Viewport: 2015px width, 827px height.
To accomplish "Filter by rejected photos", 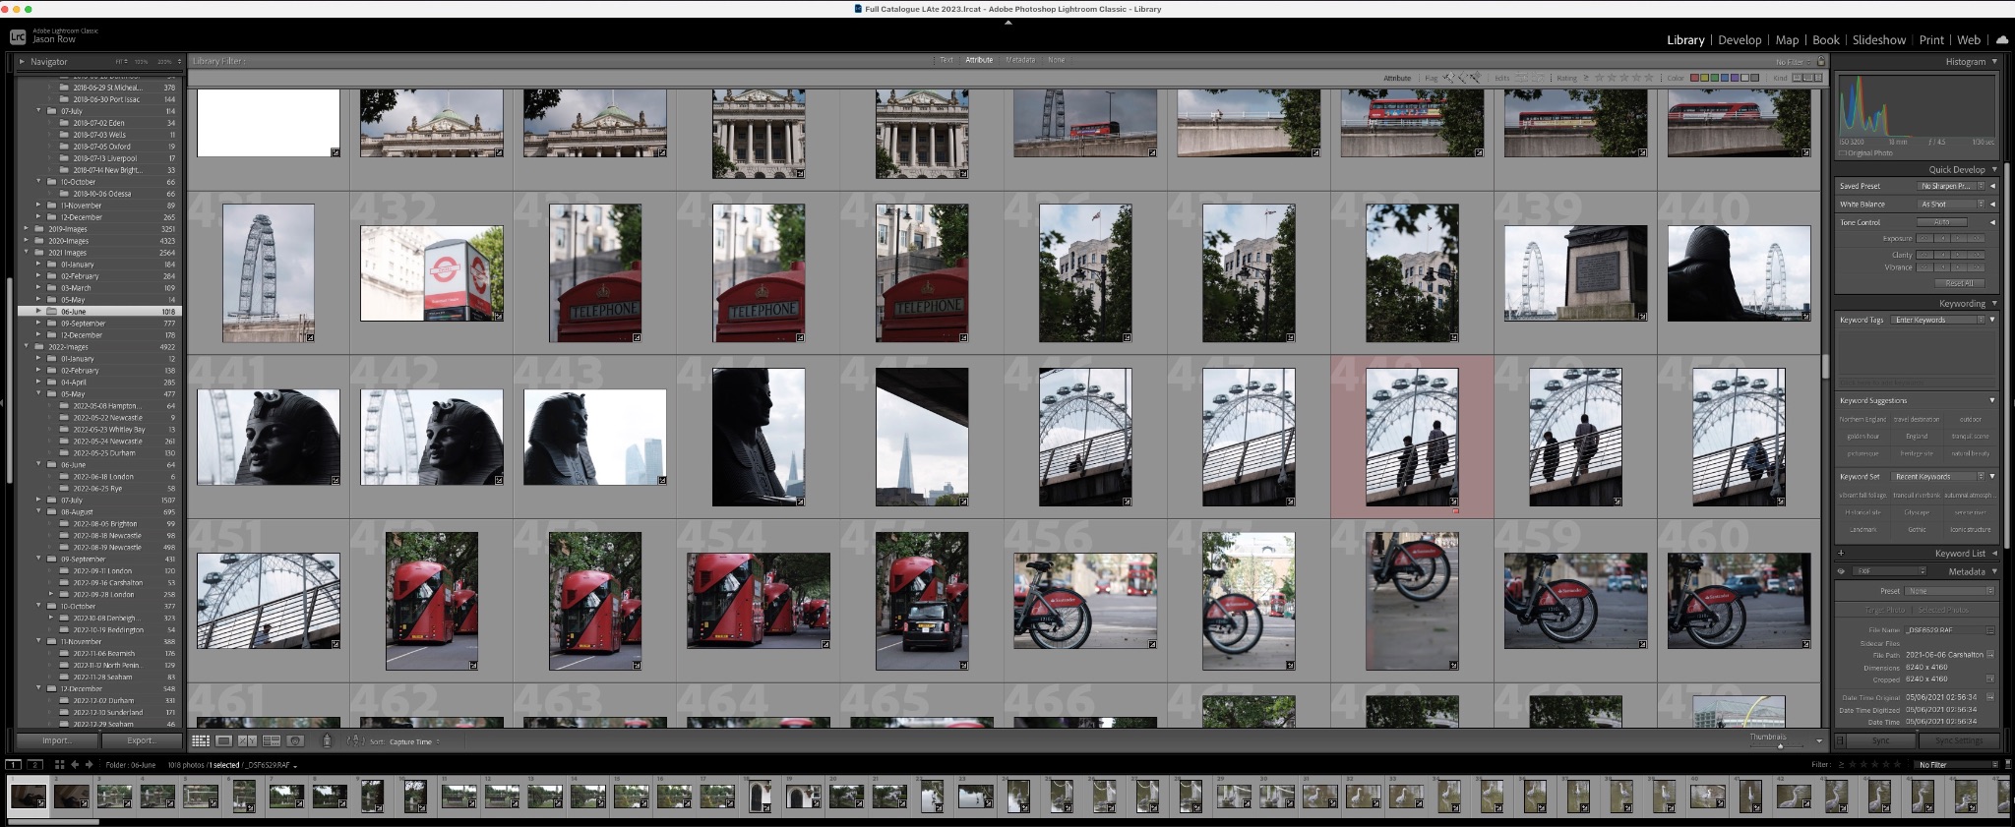I will coord(1476,78).
